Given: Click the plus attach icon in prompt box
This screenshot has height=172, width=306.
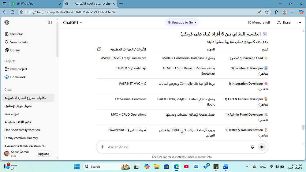Looking at the screenshot, I should coord(102,147).
